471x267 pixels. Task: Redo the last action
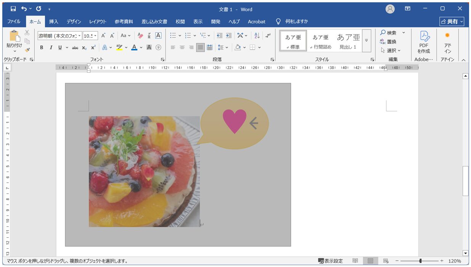[x=39, y=9]
